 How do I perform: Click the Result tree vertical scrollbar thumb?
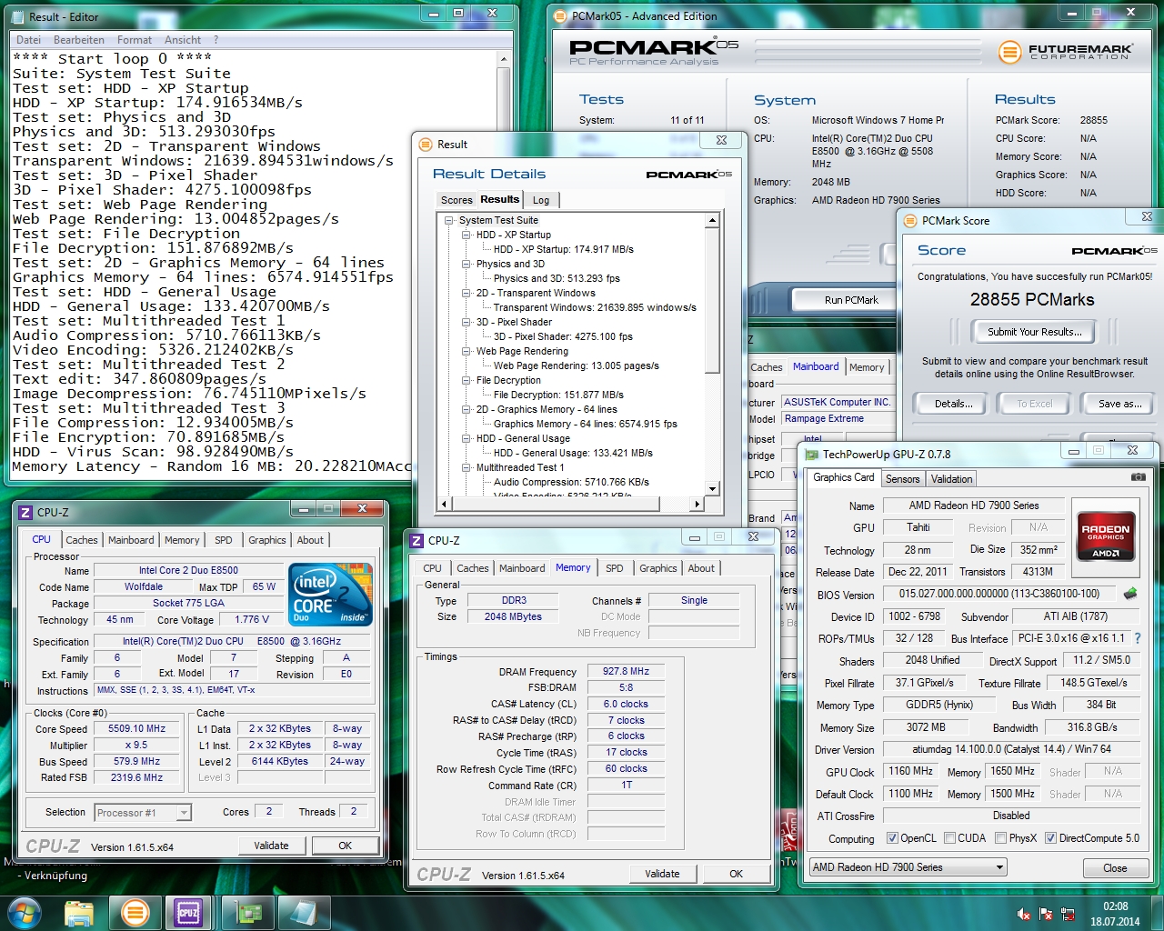712,301
